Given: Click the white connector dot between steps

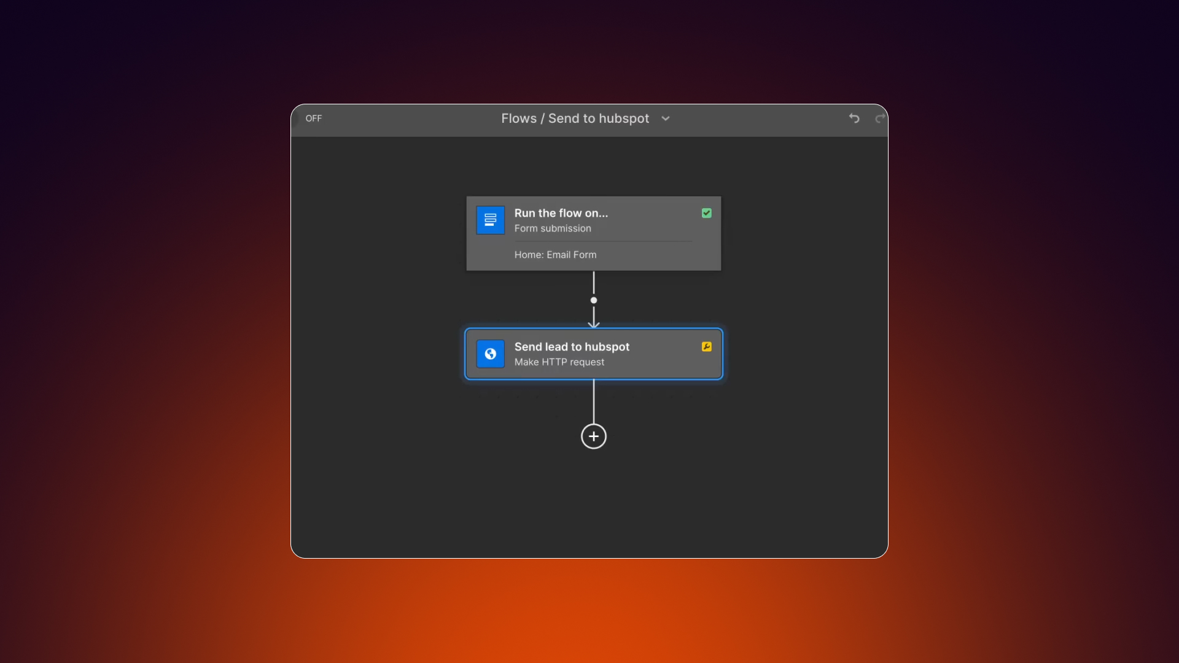Looking at the screenshot, I should tap(593, 300).
